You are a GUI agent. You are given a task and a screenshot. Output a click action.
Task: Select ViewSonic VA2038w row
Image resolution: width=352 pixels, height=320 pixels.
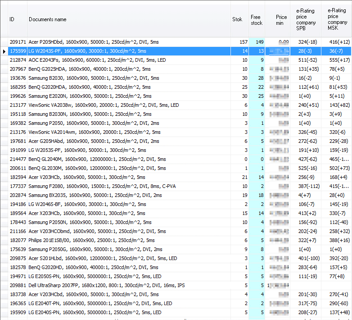pos(129,105)
